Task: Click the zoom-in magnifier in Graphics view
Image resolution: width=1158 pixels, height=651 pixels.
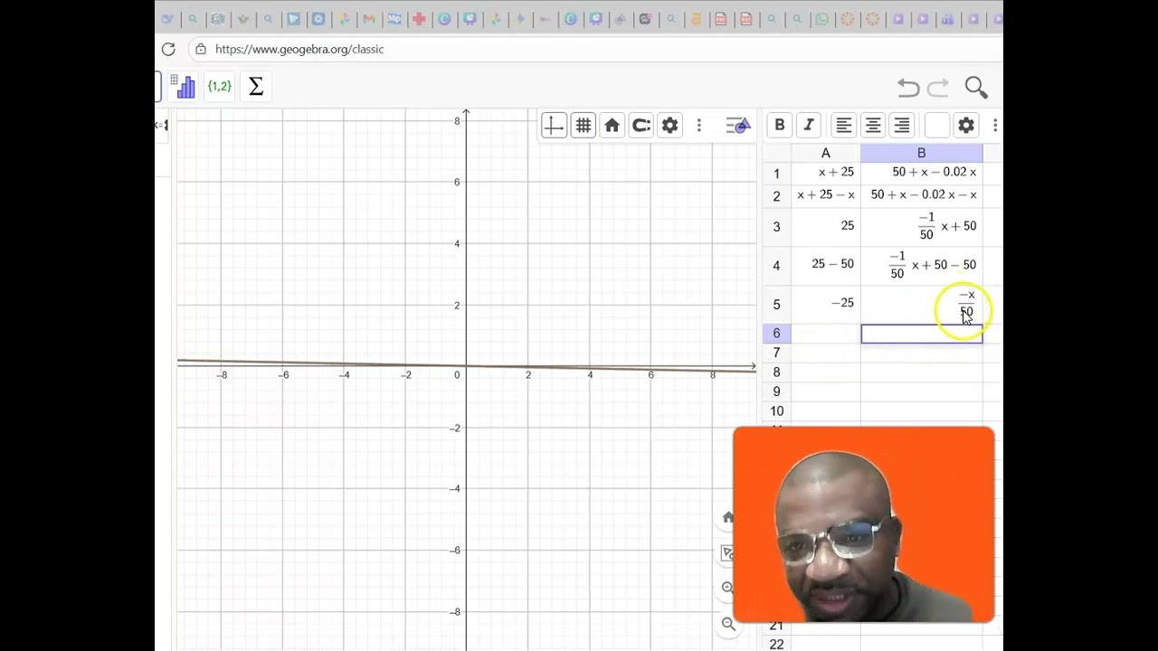Action: [728, 588]
